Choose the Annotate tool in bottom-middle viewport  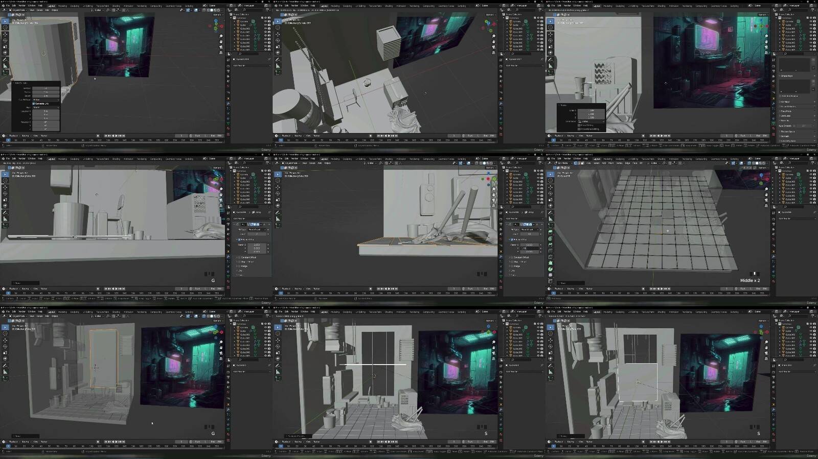(x=278, y=366)
